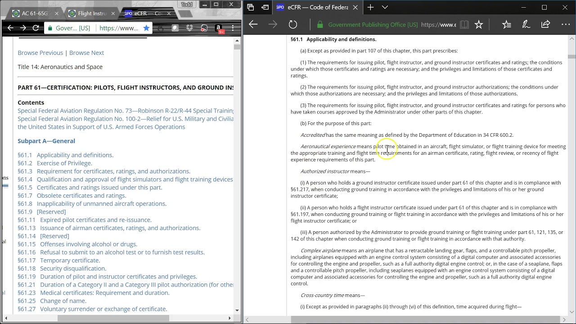Click the Browse Next link

click(x=86, y=53)
